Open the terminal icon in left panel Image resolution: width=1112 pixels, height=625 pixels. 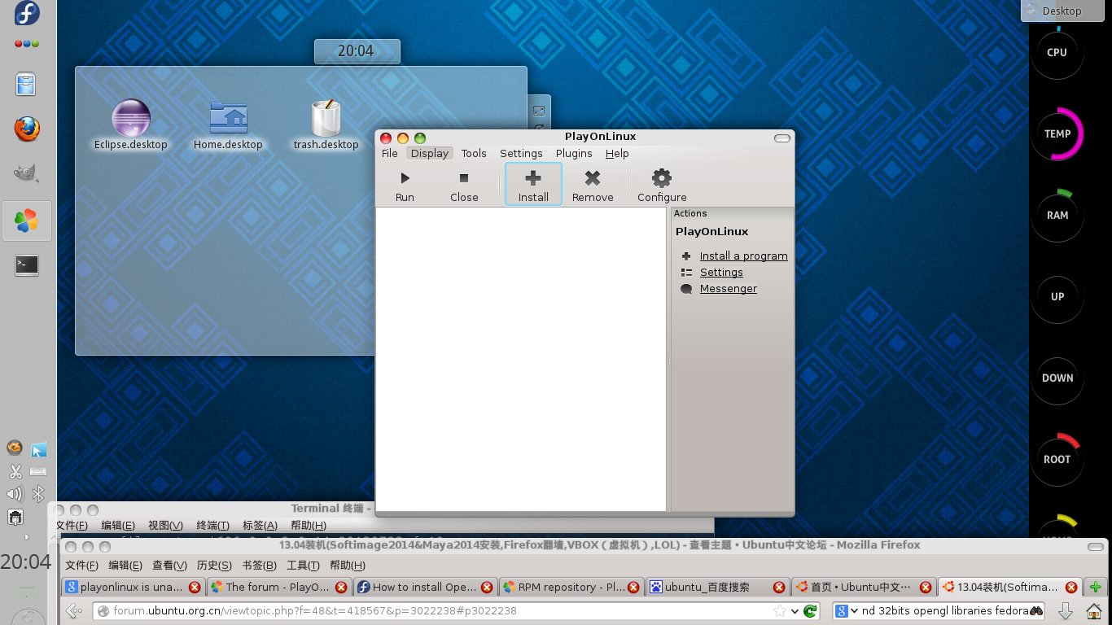[x=27, y=264]
